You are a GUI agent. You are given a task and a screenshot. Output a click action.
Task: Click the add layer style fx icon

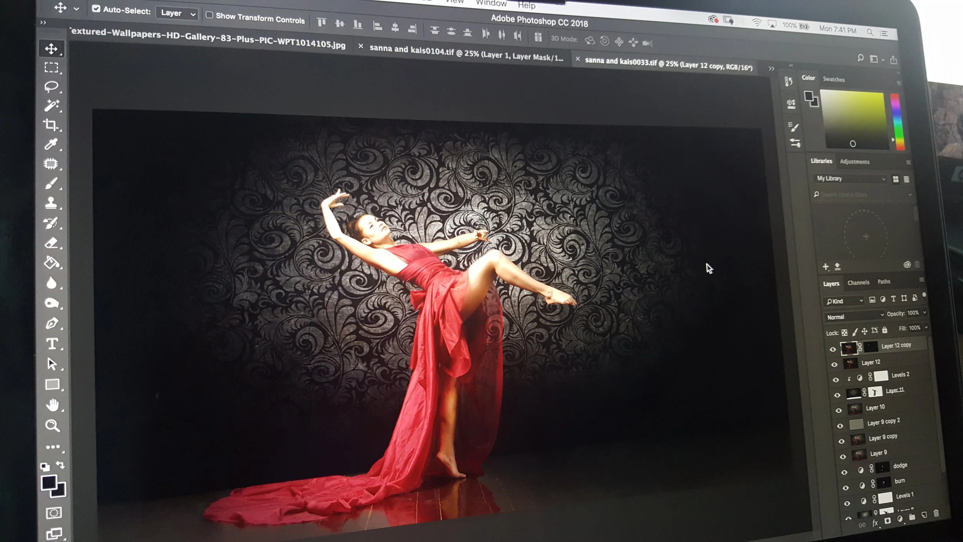click(x=875, y=523)
